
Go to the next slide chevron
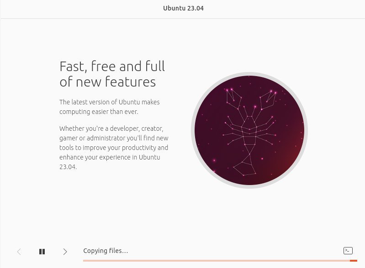coord(65,252)
